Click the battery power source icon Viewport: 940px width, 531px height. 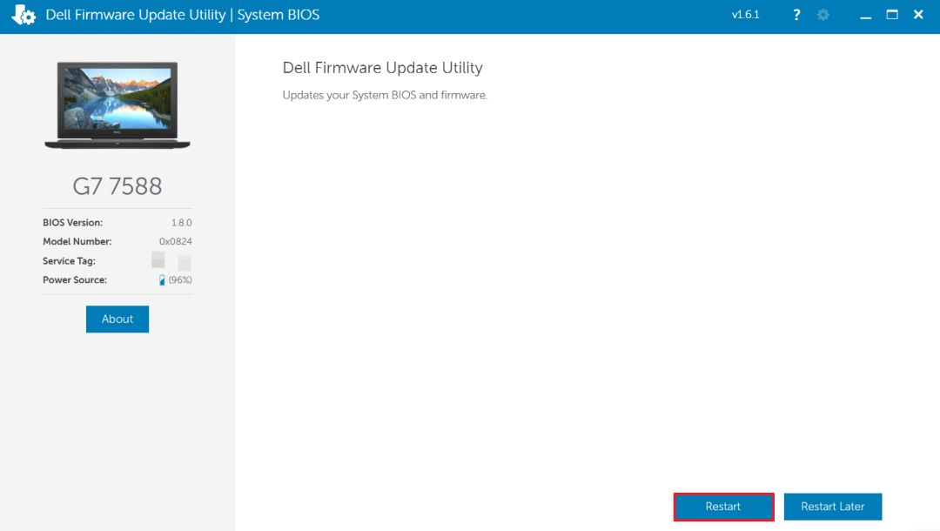click(162, 280)
